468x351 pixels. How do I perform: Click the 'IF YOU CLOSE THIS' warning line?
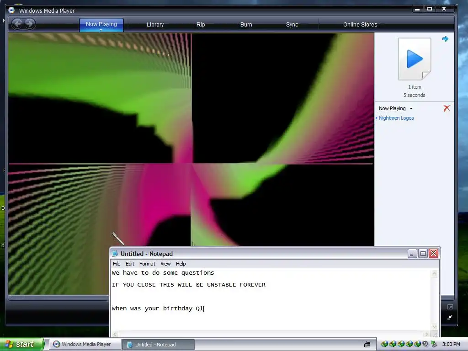189,285
